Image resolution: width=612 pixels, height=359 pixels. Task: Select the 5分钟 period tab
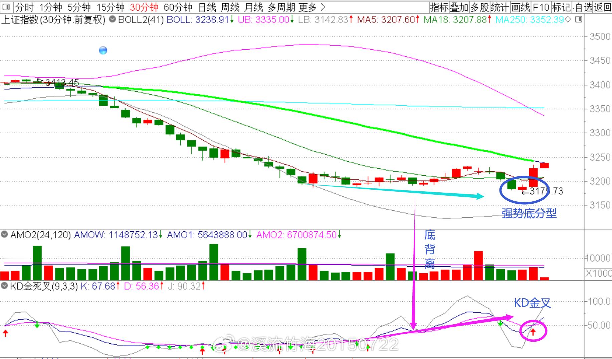79,7
